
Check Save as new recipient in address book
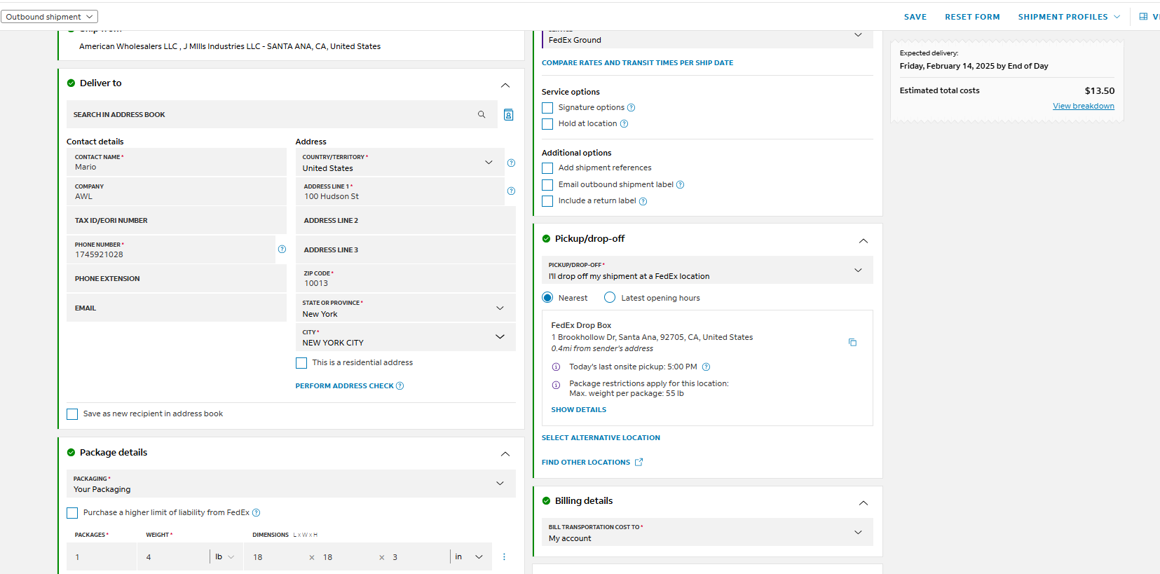[72, 414]
